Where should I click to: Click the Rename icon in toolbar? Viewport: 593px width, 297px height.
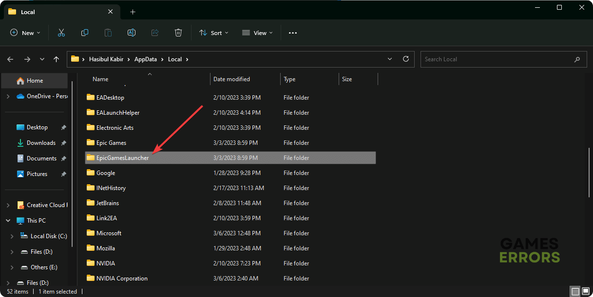132,33
